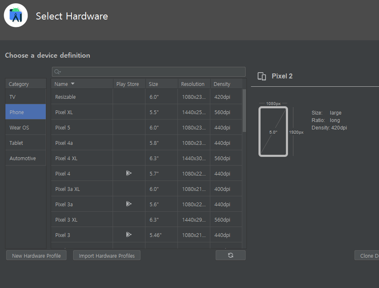Click the 400dpi density cell

pyautogui.click(x=226, y=189)
